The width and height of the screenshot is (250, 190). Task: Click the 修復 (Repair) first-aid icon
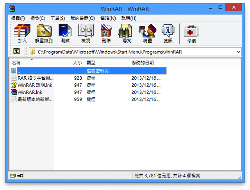tap(191, 33)
